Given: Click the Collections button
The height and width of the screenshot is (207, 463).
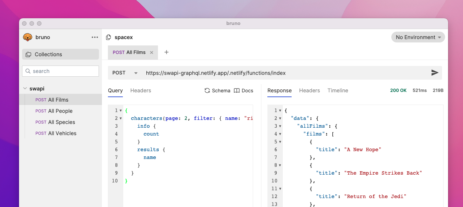Looking at the screenshot, I should (x=60, y=54).
